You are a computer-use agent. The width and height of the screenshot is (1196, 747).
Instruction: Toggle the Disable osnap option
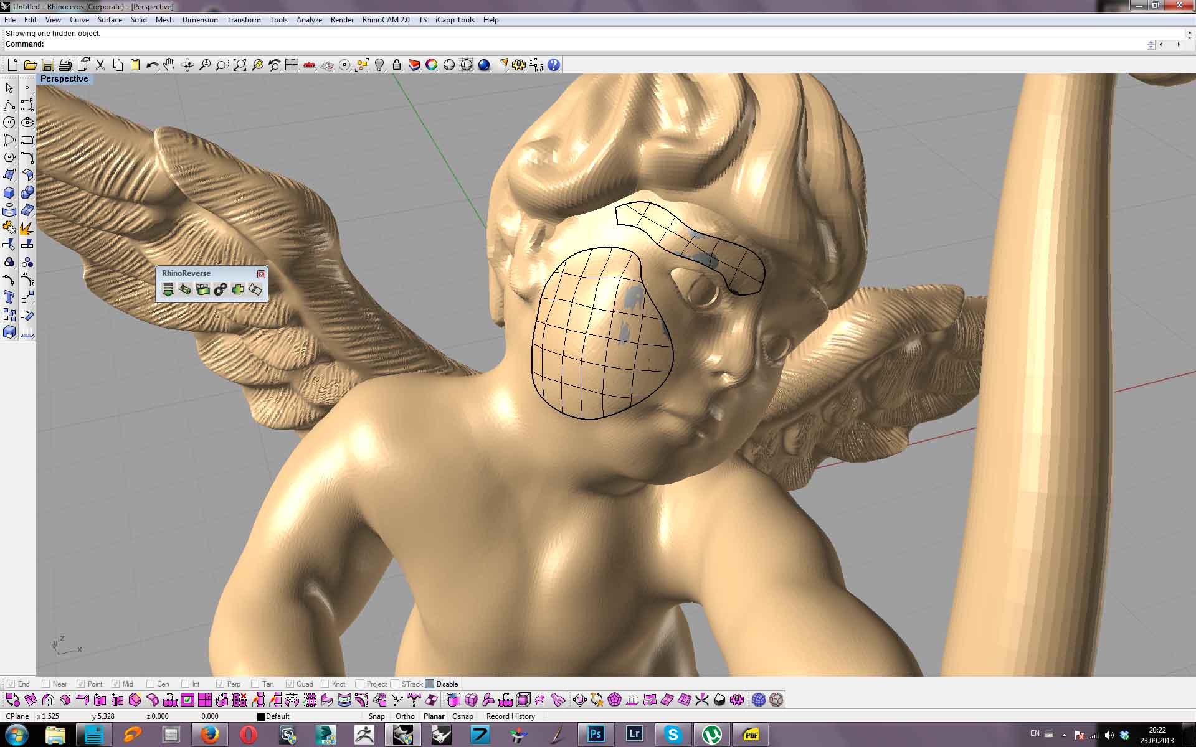coord(430,684)
